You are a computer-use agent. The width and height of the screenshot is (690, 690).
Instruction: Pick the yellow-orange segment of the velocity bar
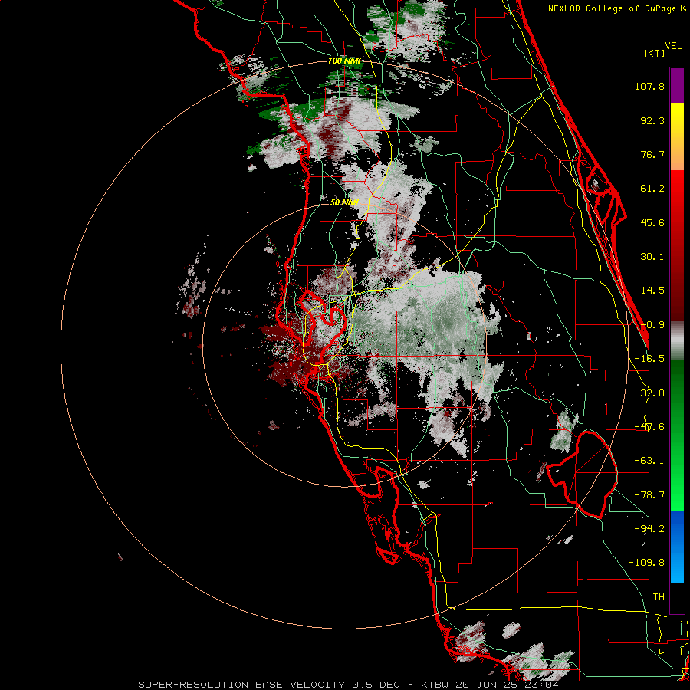tap(677, 136)
